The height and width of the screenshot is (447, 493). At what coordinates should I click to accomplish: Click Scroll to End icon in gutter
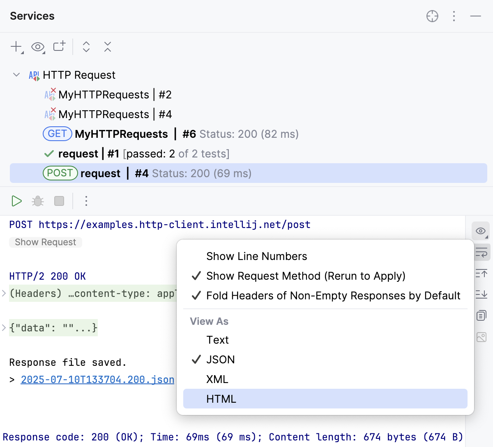(x=481, y=294)
